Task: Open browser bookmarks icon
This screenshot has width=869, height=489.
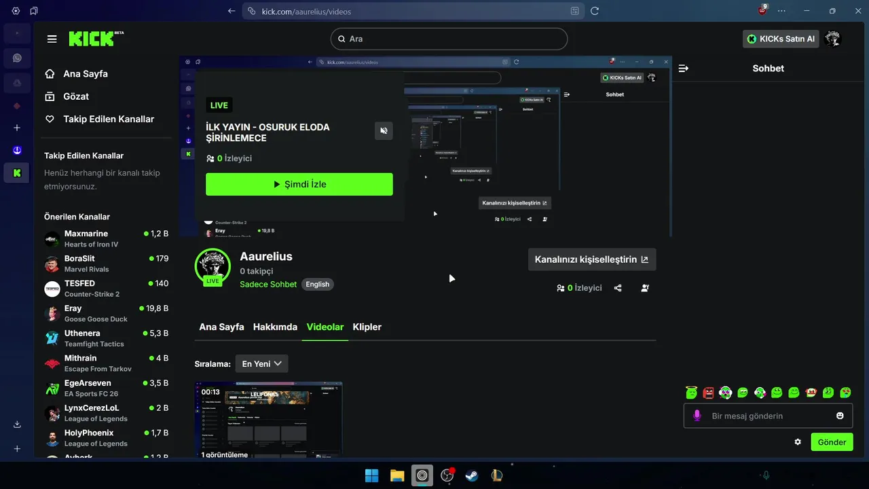Action: (34, 11)
